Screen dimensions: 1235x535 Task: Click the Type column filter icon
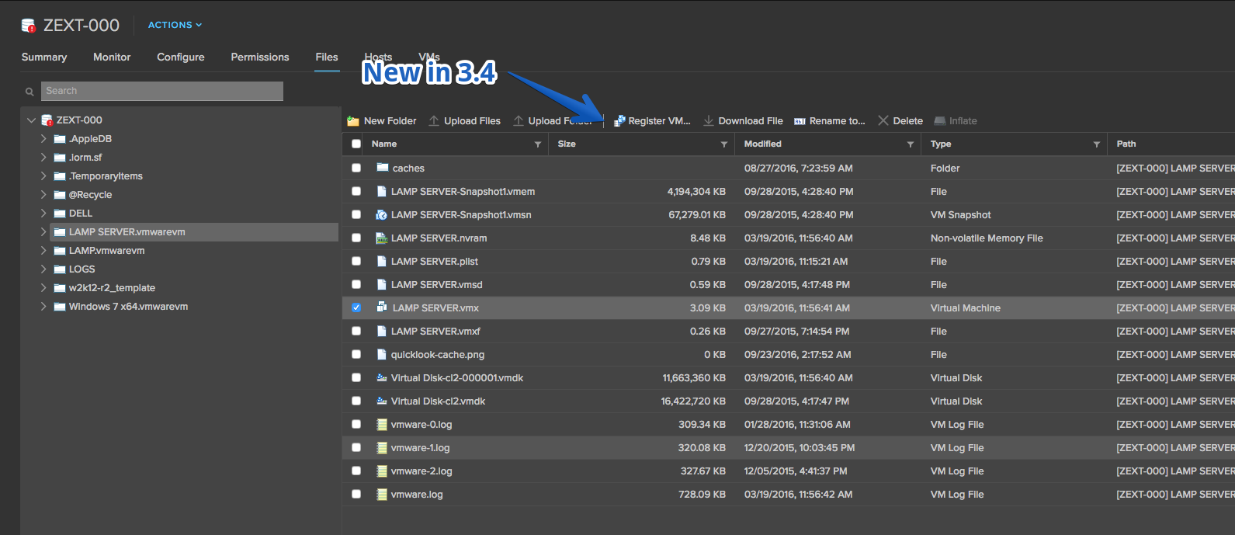coord(1097,144)
